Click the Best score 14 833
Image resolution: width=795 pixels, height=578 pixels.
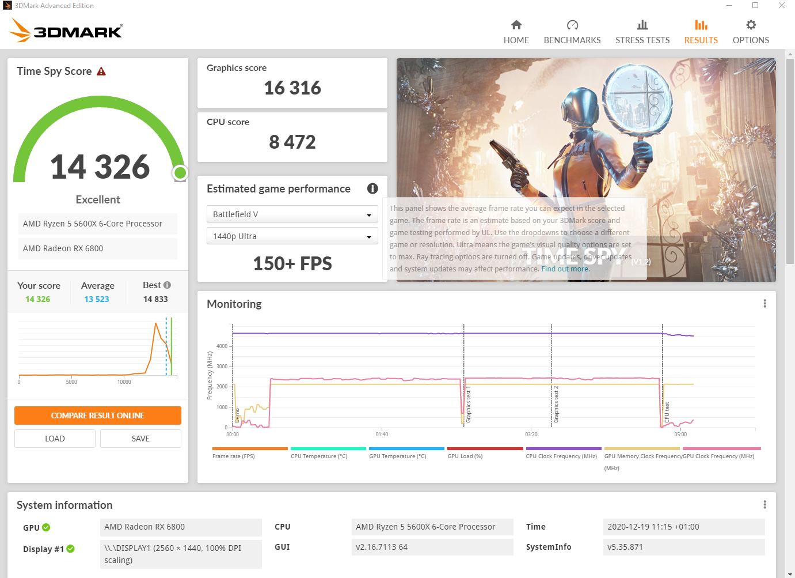tap(155, 299)
